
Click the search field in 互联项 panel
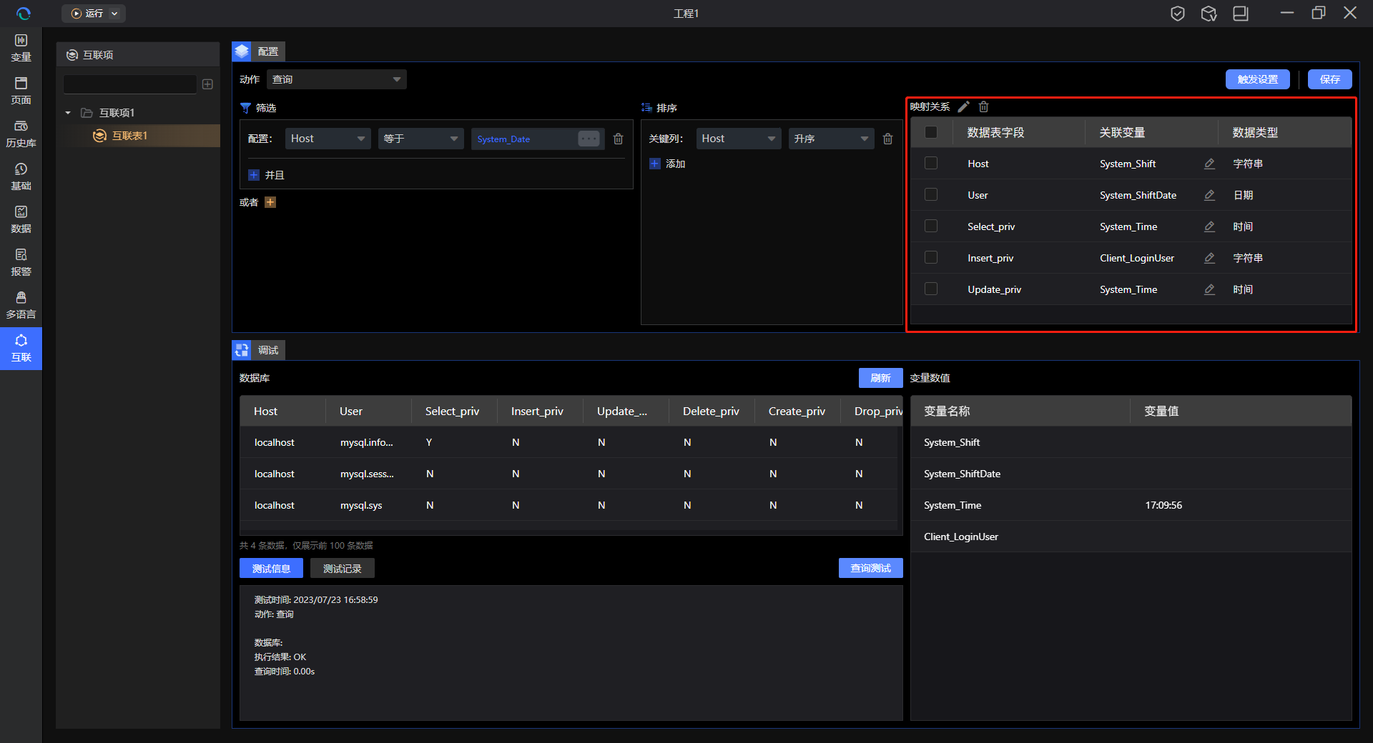coord(130,84)
